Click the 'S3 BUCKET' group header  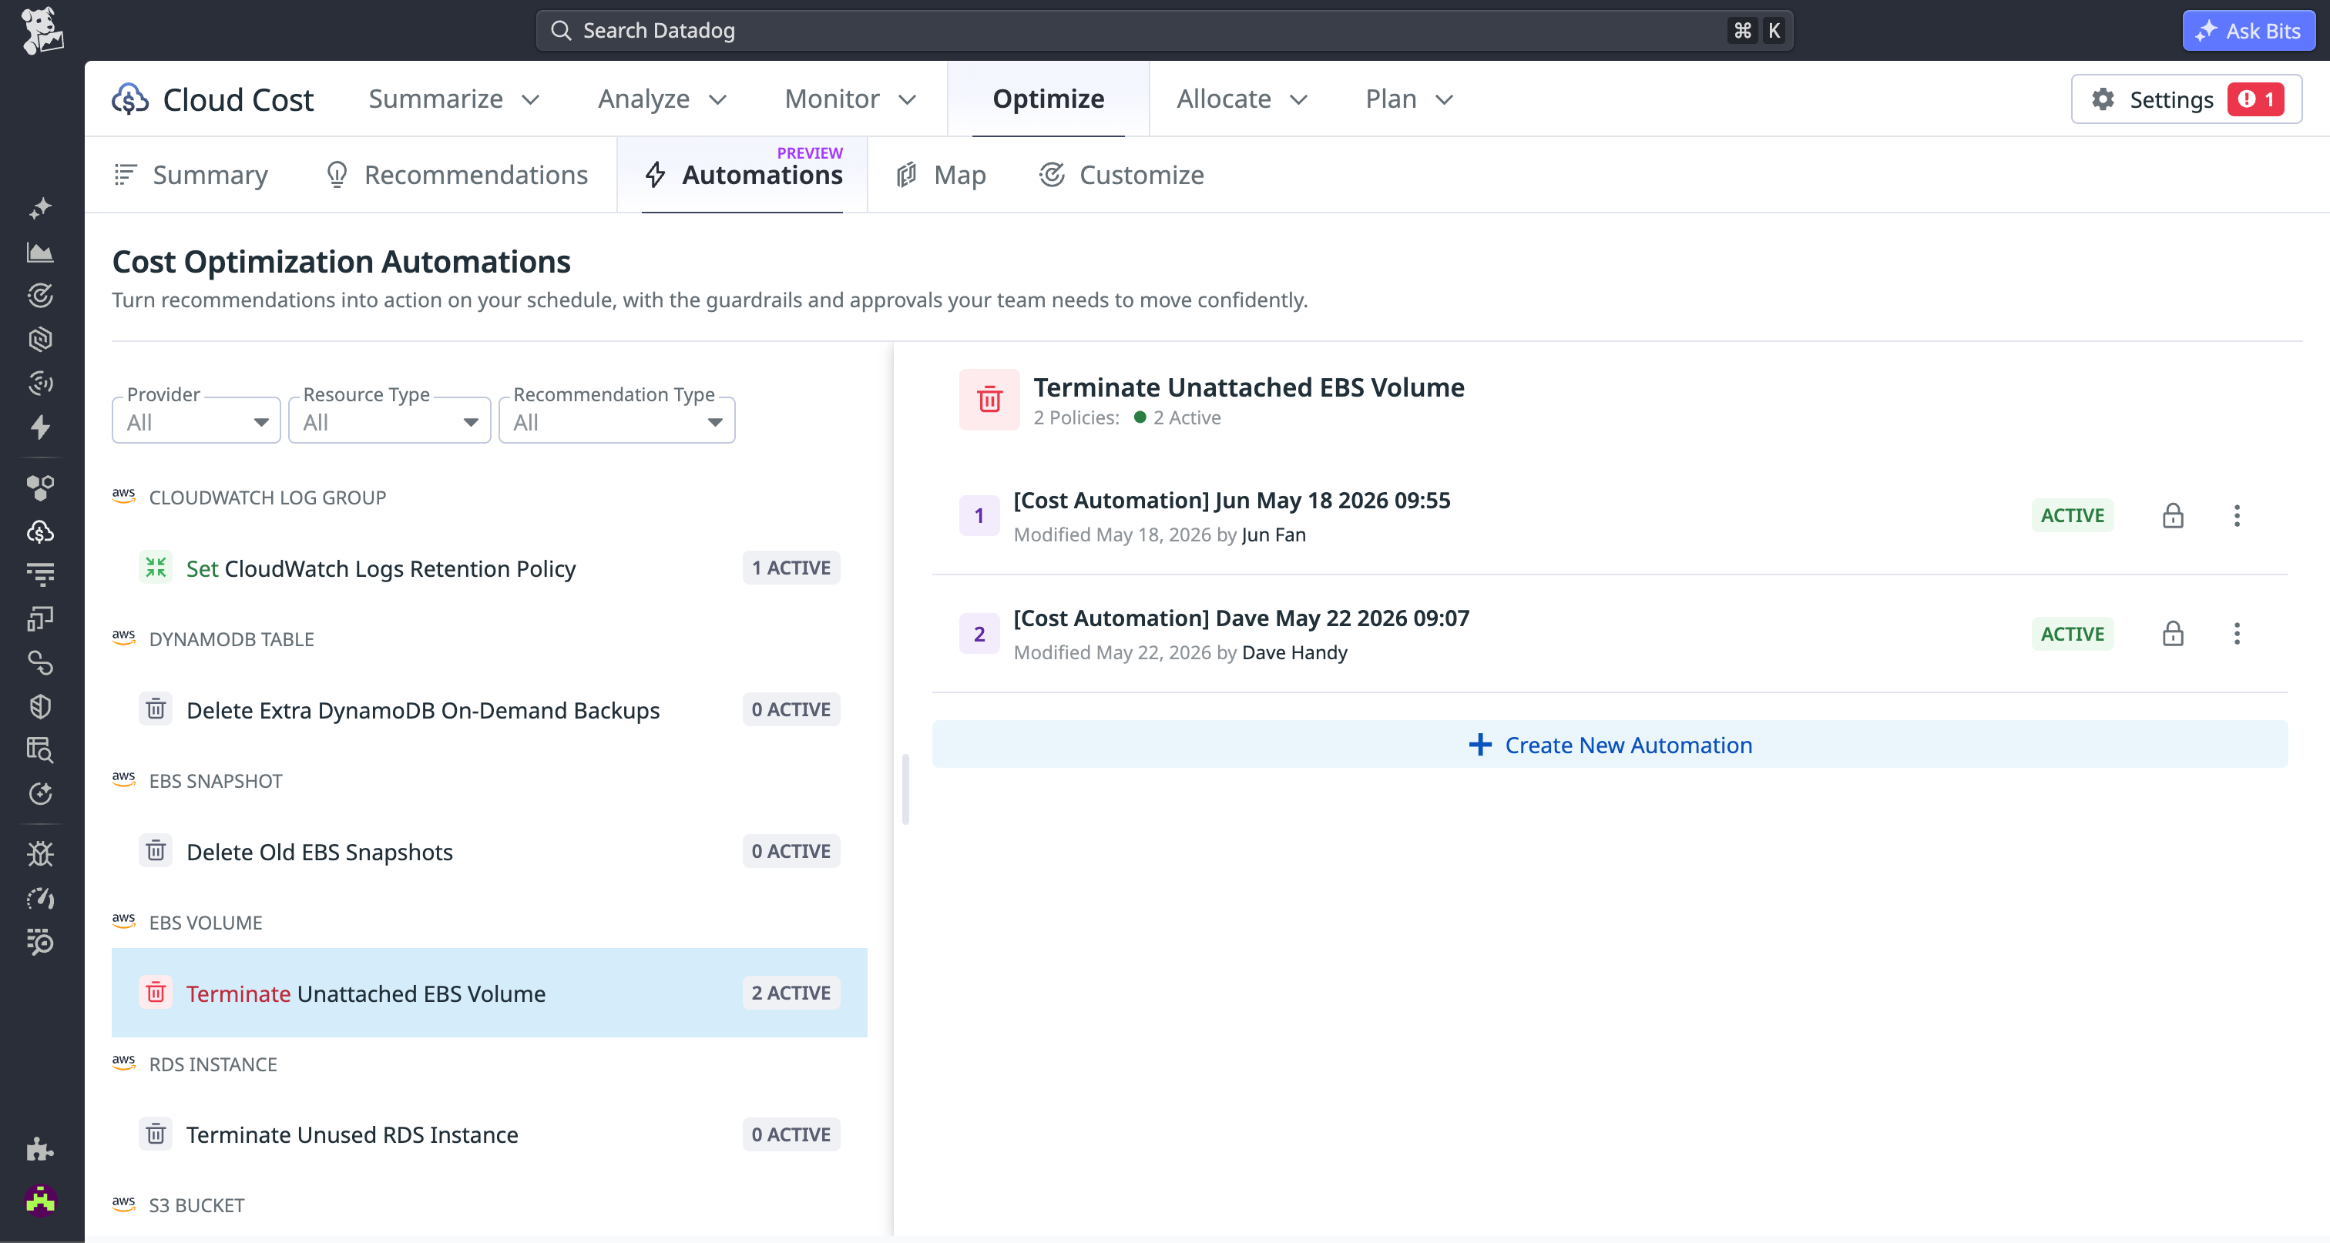pos(196,1205)
